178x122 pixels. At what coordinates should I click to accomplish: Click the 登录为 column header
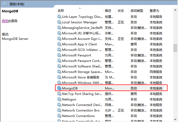(154, 11)
